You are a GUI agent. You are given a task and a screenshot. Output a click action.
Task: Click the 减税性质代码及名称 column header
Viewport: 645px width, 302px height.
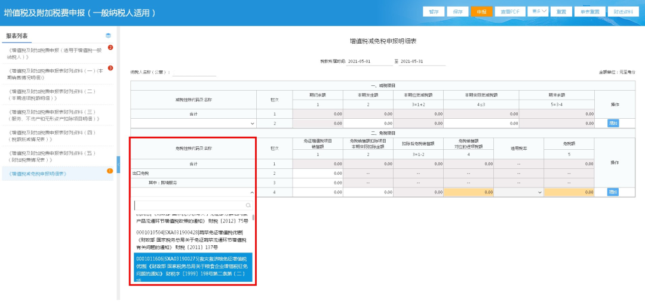click(x=193, y=100)
